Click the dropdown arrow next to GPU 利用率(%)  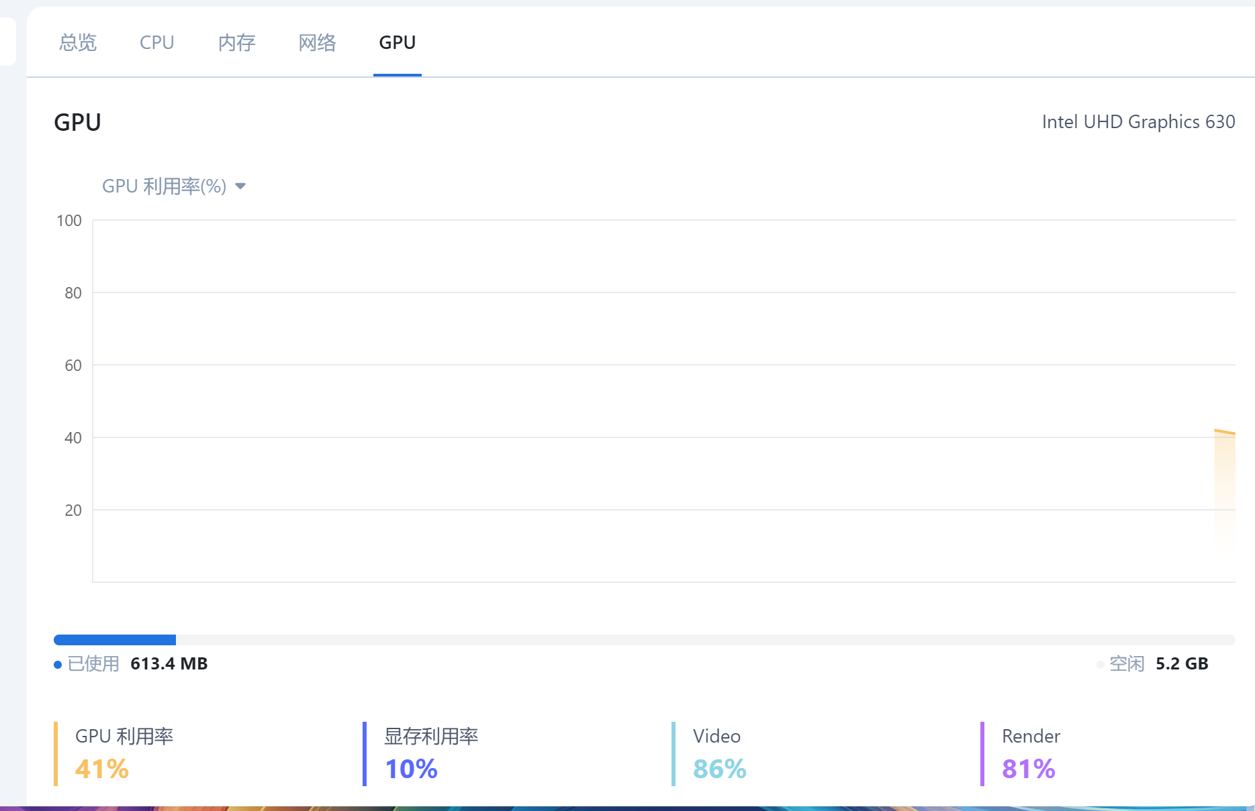[x=240, y=186]
